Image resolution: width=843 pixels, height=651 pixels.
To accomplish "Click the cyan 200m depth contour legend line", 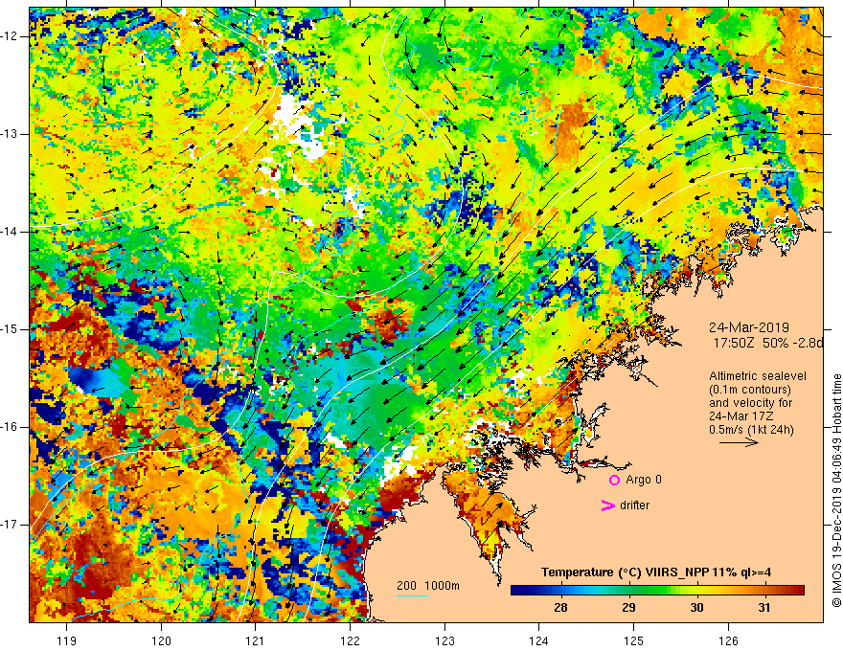I will 412,595.
